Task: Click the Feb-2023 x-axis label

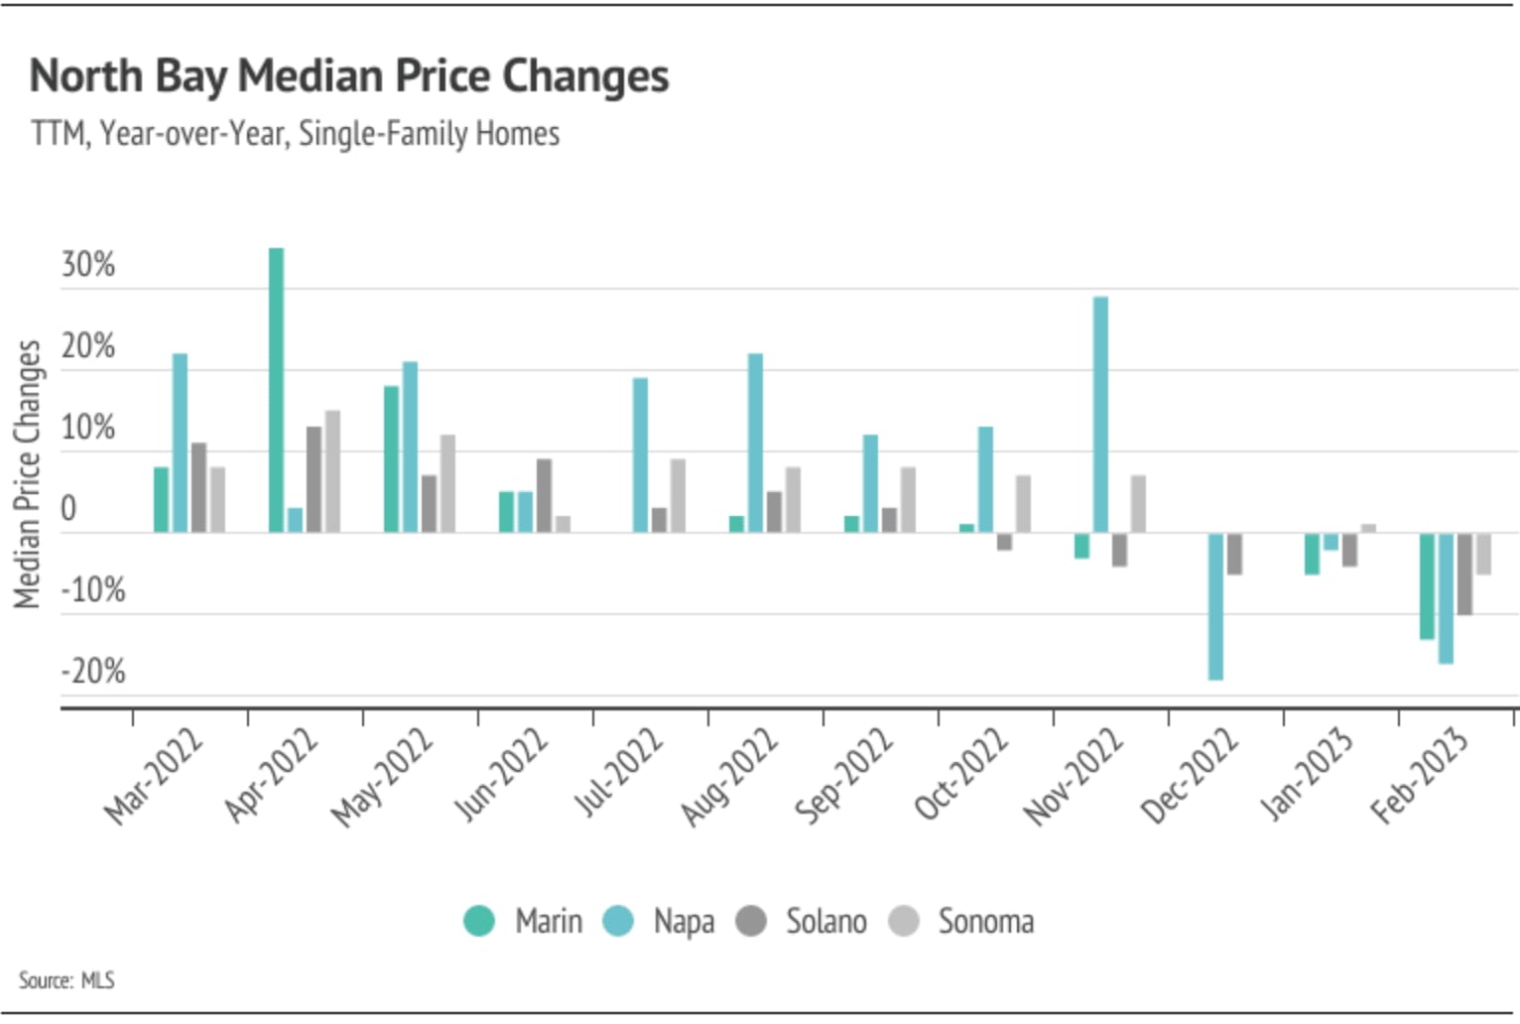Action: 1420,775
